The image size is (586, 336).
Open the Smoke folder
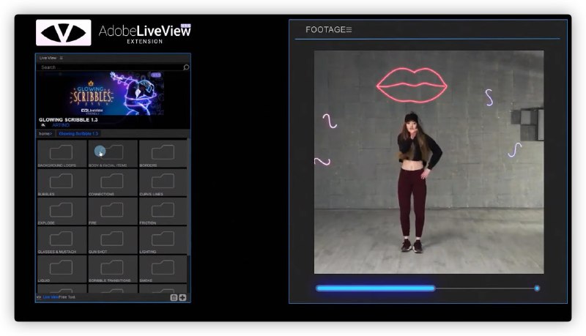163,269
